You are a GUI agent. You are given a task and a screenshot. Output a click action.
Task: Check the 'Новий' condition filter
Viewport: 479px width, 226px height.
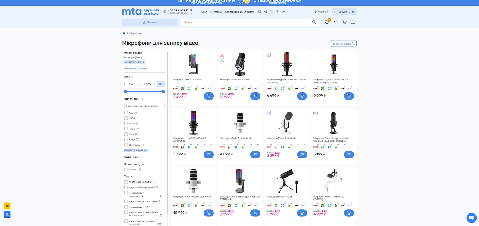tap(126, 169)
